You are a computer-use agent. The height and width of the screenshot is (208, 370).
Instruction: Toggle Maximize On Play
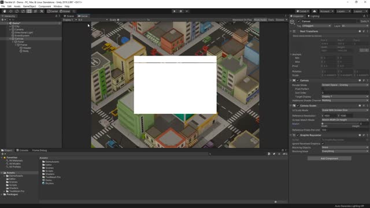pos(242,20)
